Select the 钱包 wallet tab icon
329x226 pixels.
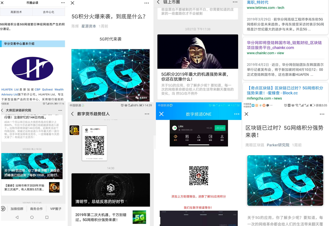tap(210, 138)
